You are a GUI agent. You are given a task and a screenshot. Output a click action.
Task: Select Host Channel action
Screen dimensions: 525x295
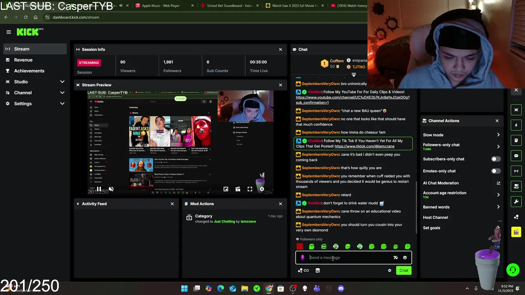click(435, 218)
